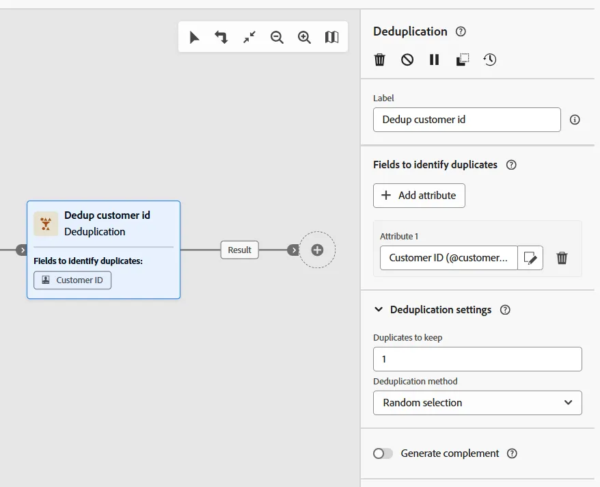Click the inbound arrow connector of the node

[22, 250]
